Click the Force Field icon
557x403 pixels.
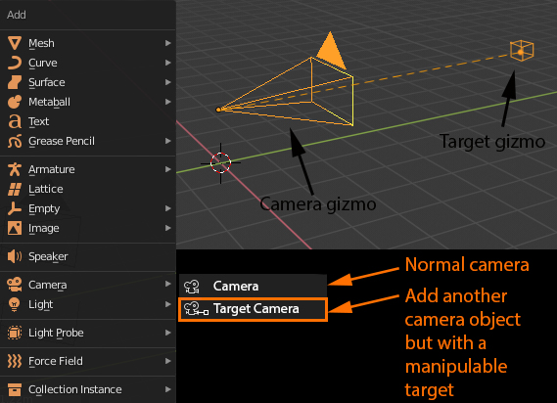point(15,361)
